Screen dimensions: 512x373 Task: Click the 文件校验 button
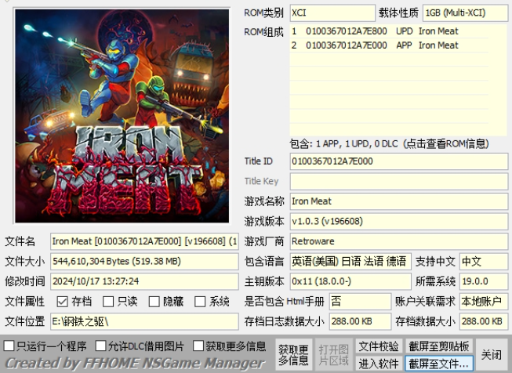(x=379, y=346)
